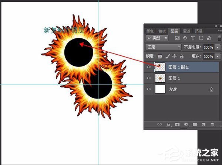
Task: Lock all padlock icon
Action: coord(182,56)
